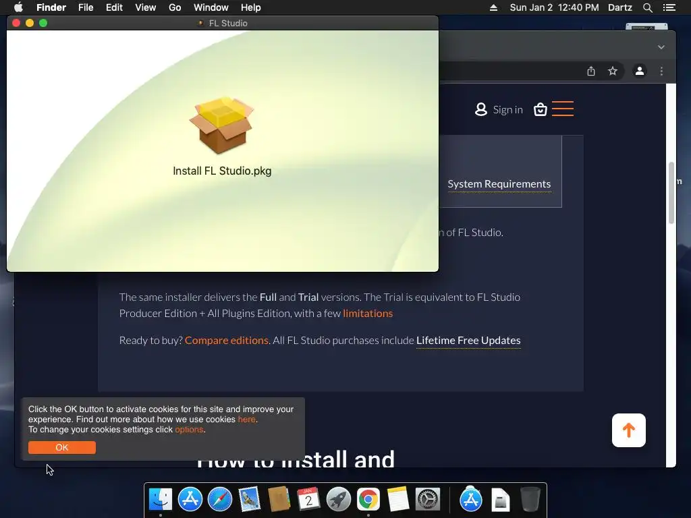
Task: Open the App Store downloads stack in Dock
Action: point(470,499)
